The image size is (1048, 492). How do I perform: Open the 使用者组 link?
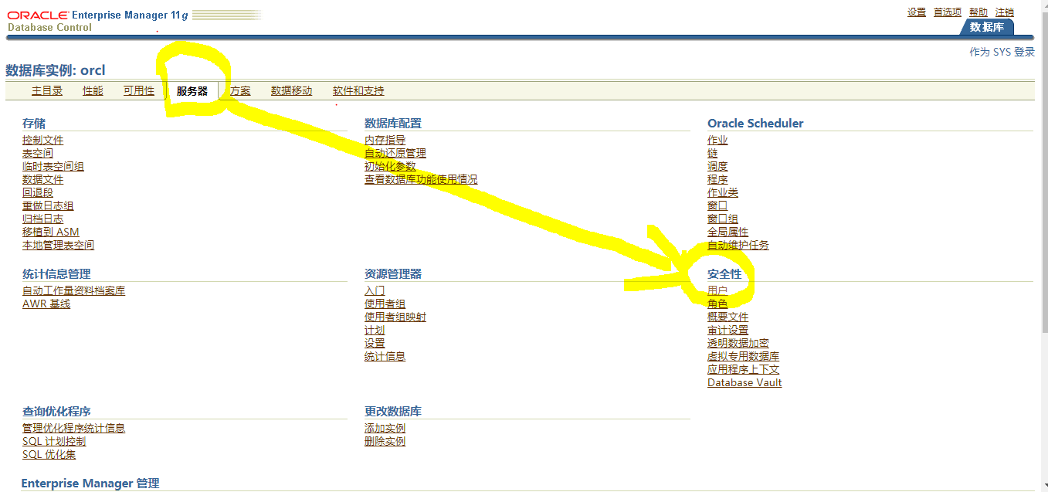pyautogui.click(x=385, y=304)
